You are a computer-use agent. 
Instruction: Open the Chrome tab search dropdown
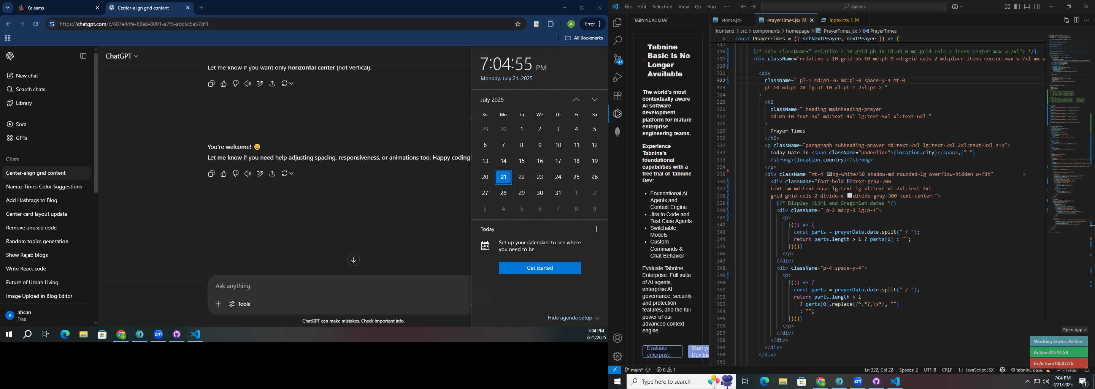(x=8, y=8)
